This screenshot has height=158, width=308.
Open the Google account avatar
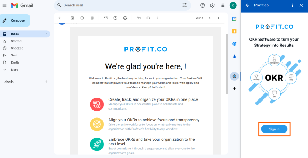[x=233, y=5]
